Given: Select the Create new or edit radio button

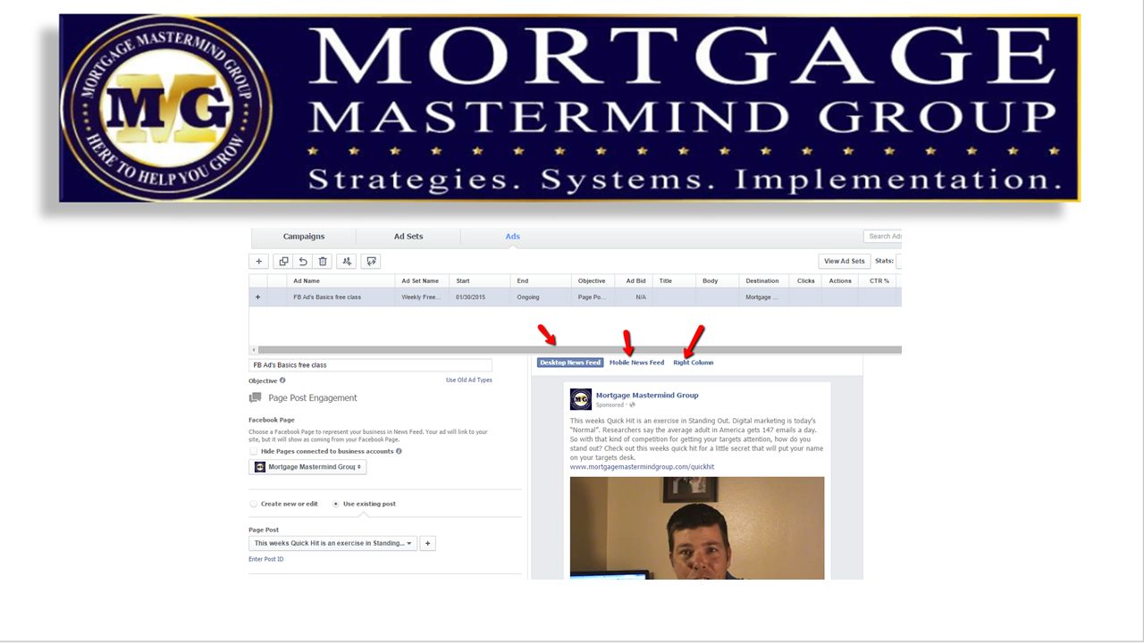Looking at the screenshot, I should point(254,504).
